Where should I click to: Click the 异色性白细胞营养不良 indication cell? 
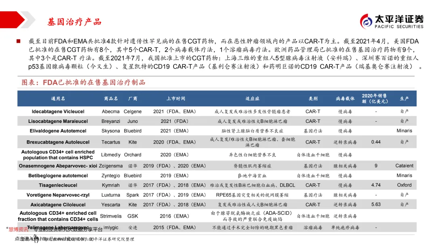[x=252, y=155]
